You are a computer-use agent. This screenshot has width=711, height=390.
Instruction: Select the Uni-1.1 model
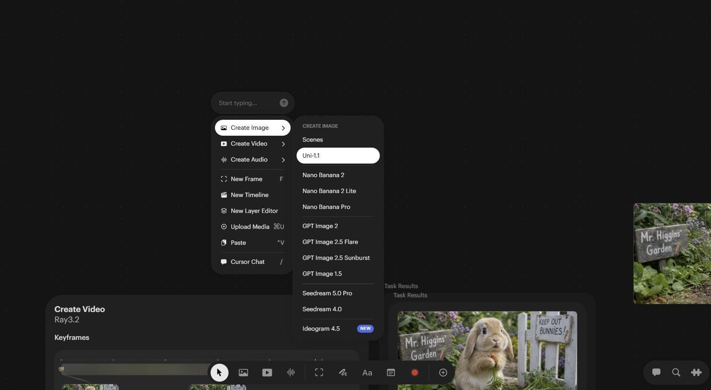338,156
